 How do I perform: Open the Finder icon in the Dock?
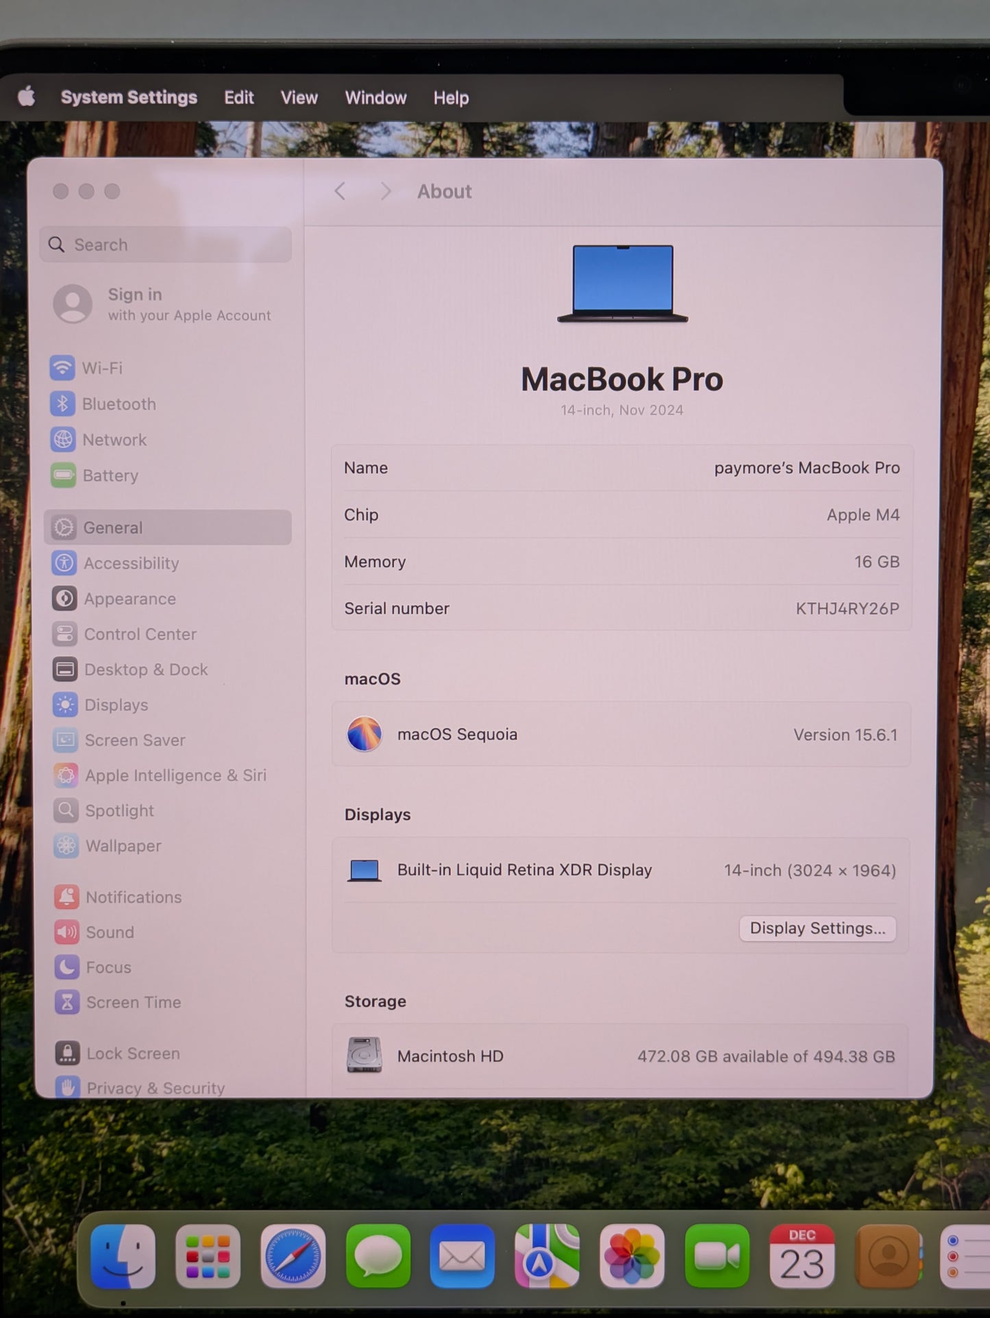pyautogui.click(x=123, y=1257)
